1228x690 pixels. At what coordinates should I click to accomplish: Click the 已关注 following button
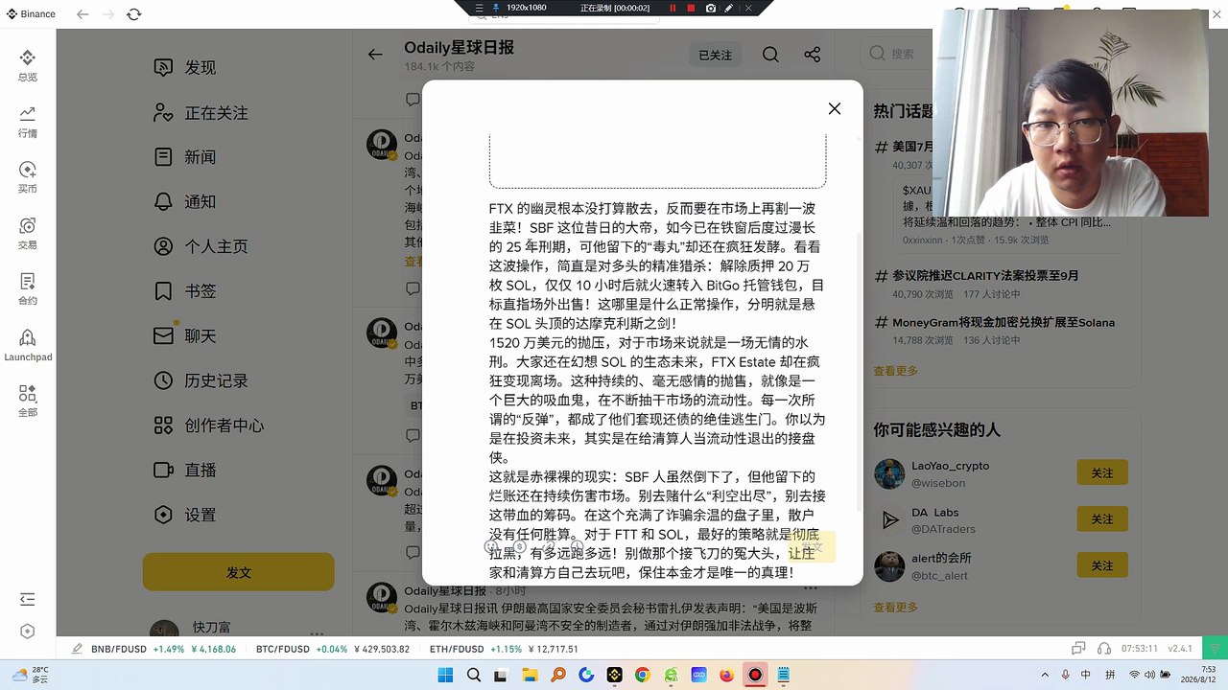coord(715,55)
